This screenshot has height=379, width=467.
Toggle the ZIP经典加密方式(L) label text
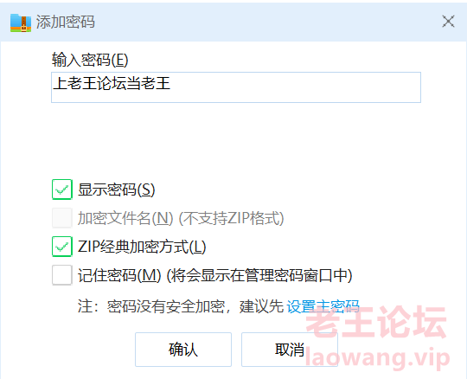tap(142, 247)
